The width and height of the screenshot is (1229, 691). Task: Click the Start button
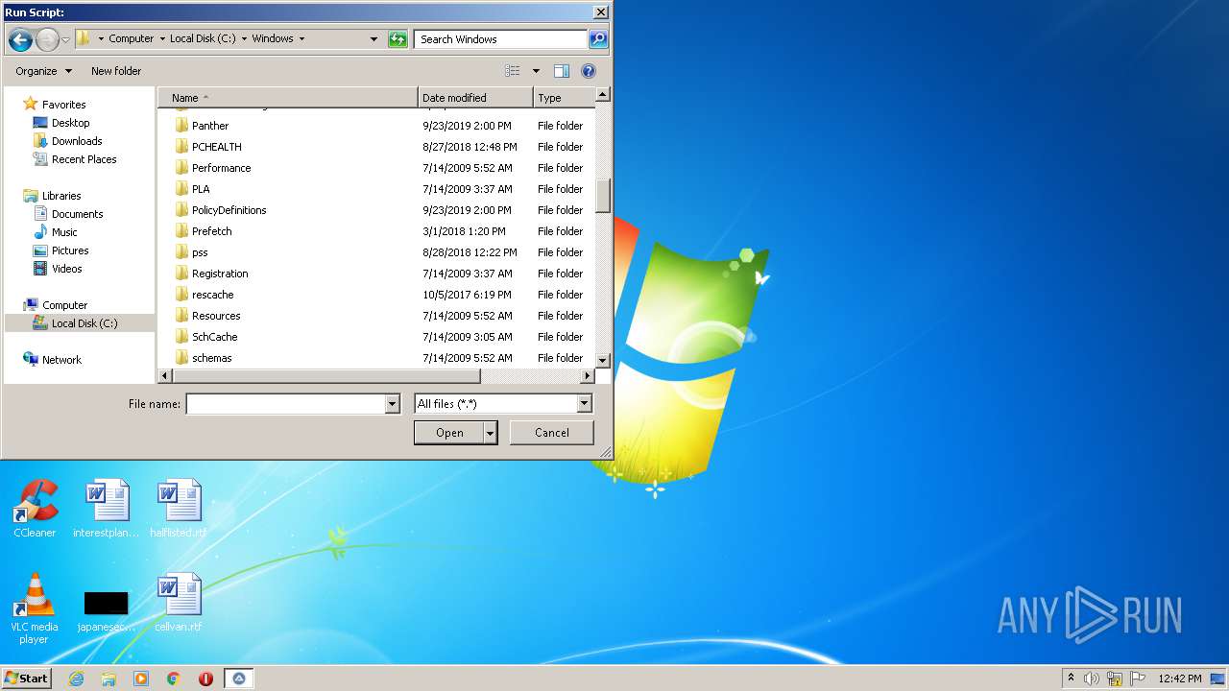pyautogui.click(x=27, y=678)
